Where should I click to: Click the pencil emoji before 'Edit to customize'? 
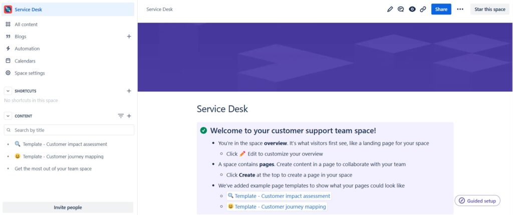coord(242,153)
